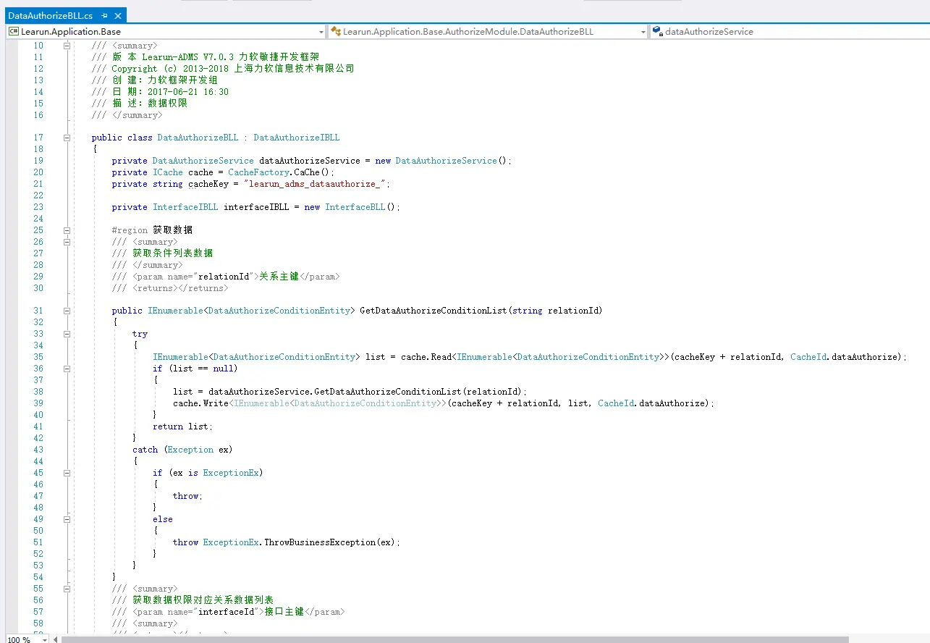Pin the DataAuthorizeBLL.cs tab
930x643 pixels.
pyautogui.click(x=105, y=15)
